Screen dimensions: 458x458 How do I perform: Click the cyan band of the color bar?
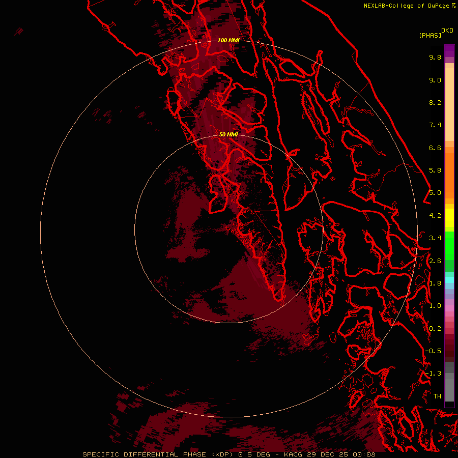pyautogui.click(x=449, y=280)
